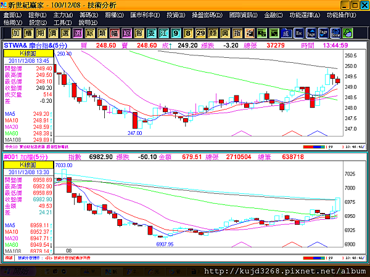Click the 7033.00 high label on lower chart
The width and height of the screenshot is (370, 277).
click(x=64, y=166)
